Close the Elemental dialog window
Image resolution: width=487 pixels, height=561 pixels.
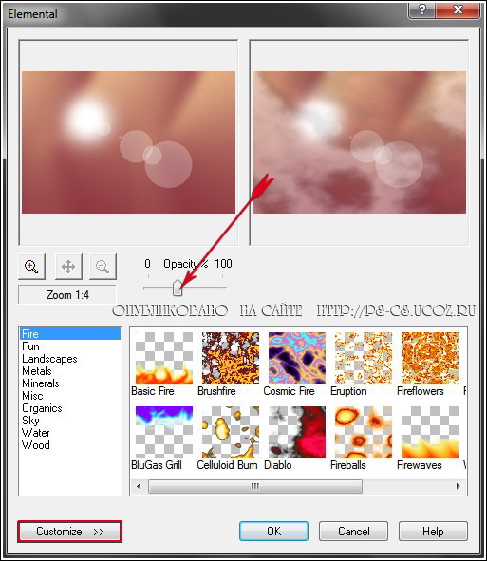[x=458, y=9]
